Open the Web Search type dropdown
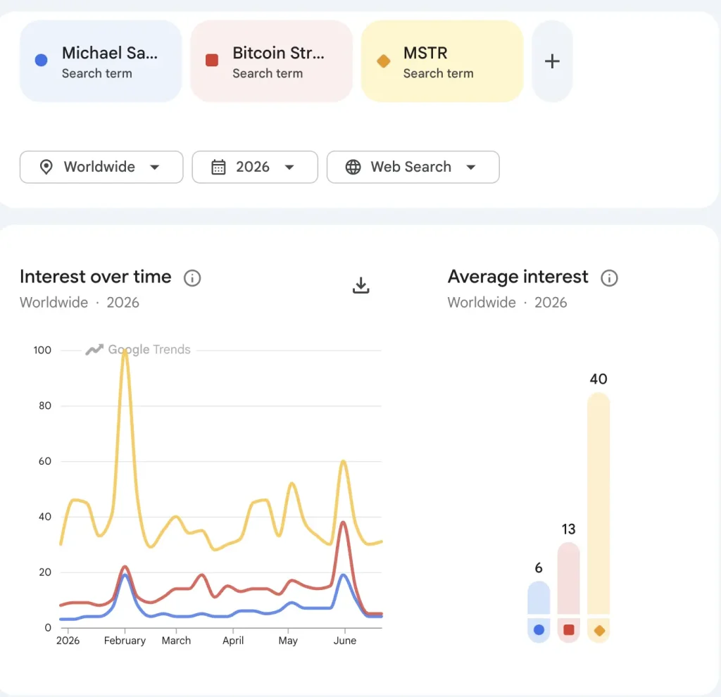721x697 pixels. (x=413, y=167)
